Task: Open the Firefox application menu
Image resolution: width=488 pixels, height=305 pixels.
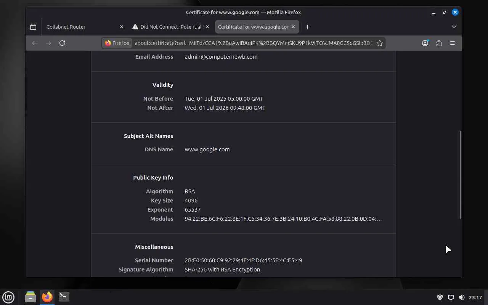Action: (453, 43)
